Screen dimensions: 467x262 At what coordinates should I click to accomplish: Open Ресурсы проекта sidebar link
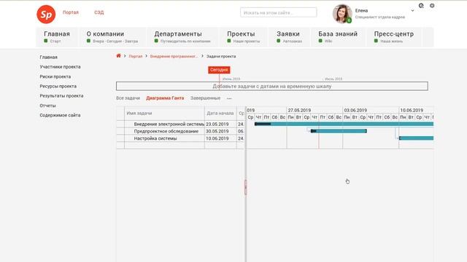(58, 86)
